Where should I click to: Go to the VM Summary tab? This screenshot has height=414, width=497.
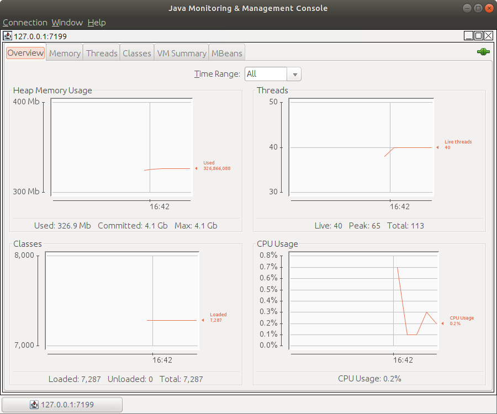[182, 53]
